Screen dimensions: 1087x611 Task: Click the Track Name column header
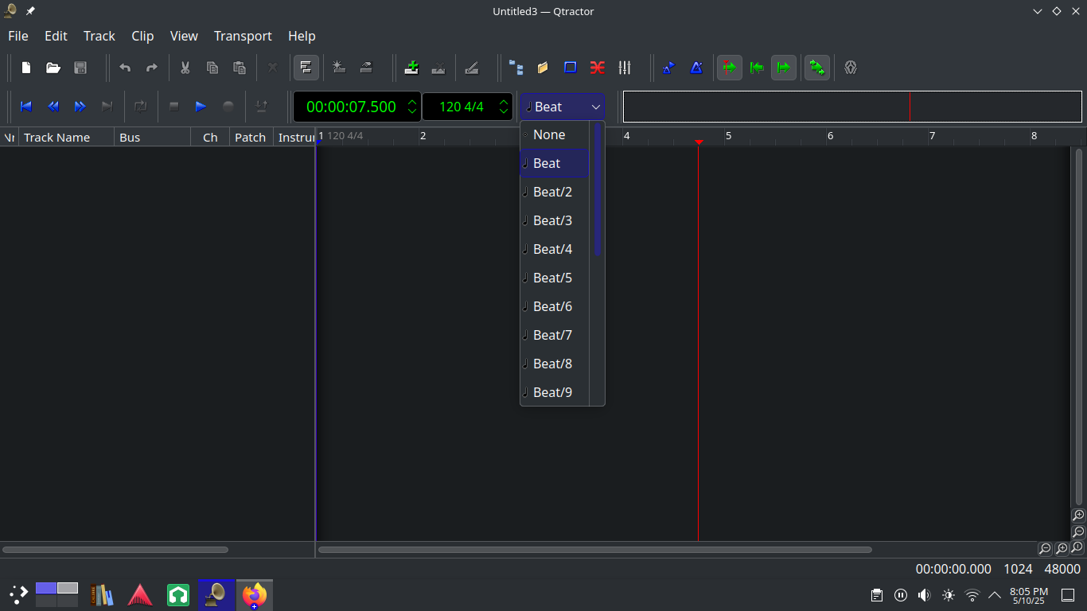coord(67,137)
